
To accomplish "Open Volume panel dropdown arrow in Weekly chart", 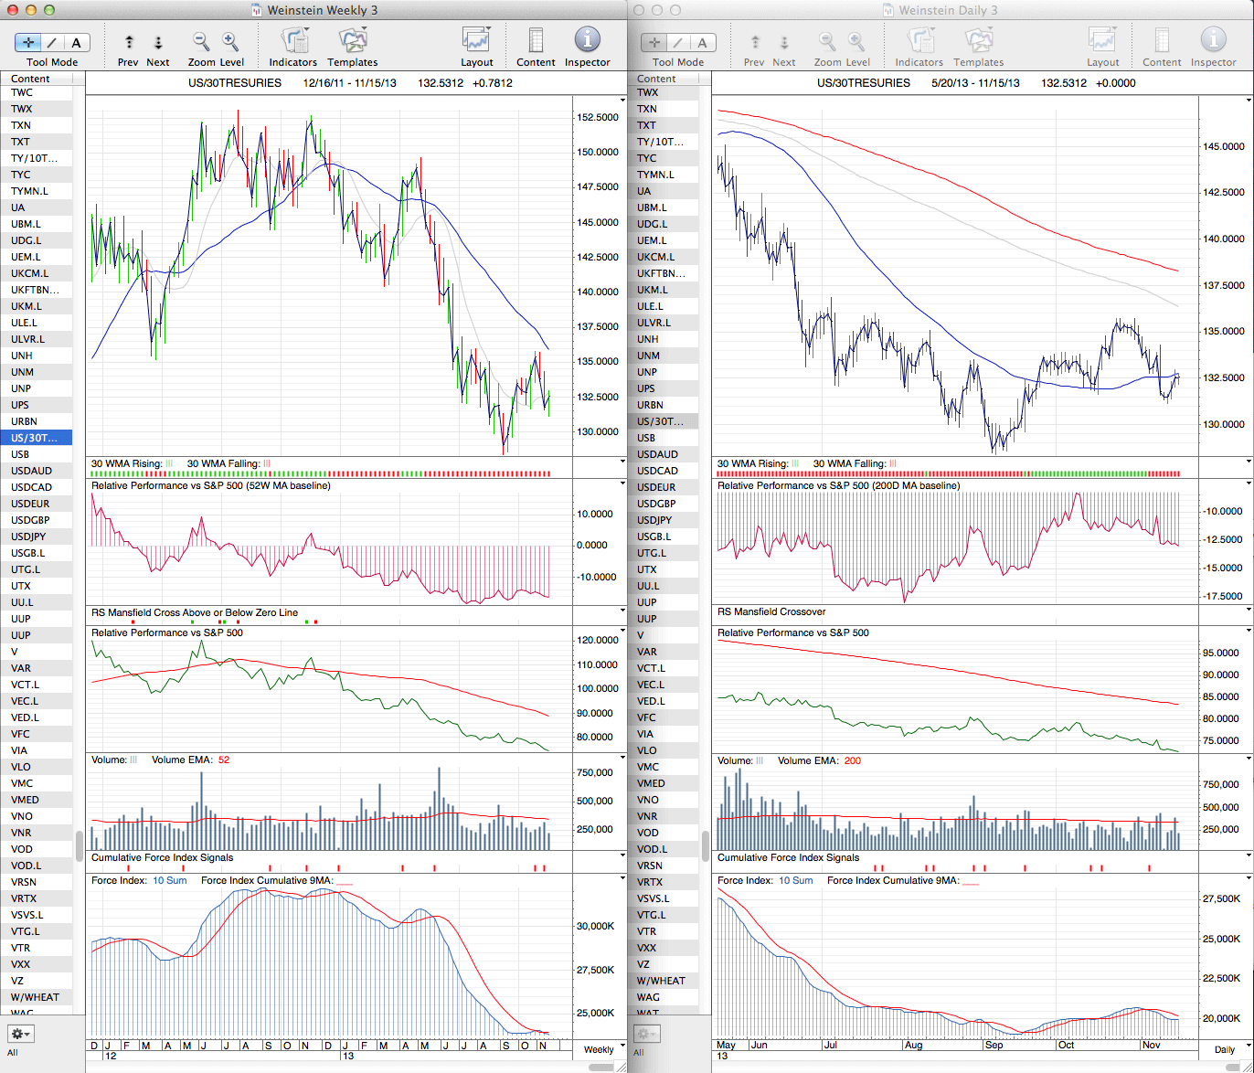I will pyautogui.click(x=622, y=758).
